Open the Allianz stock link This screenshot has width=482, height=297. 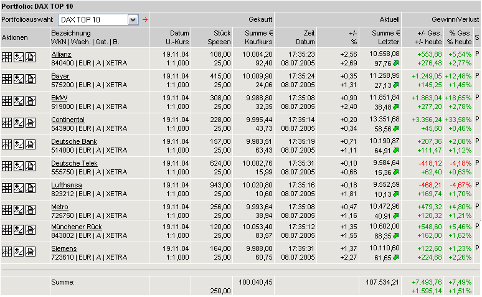tap(61, 55)
